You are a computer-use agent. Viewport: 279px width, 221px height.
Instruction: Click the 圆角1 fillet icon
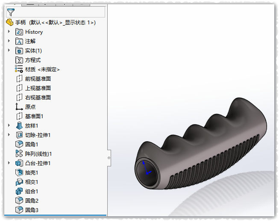(19, 144)
